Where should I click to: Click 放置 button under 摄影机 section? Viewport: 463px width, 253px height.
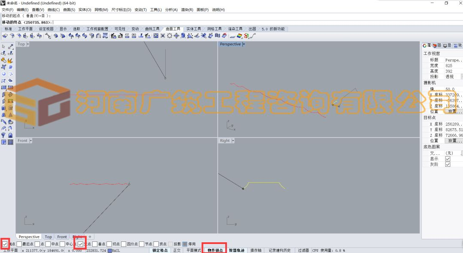(x=454, y=111)
